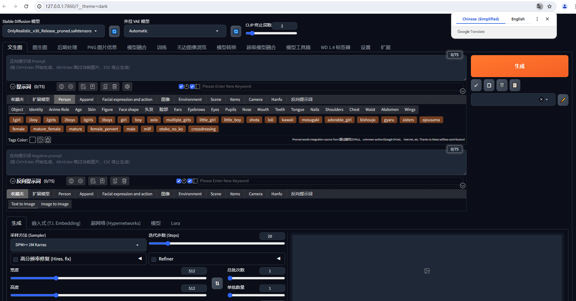Open the negative prompt favorites bookmark icon
Image resolution: width=576 pixels, height=301 pixels.
coord(102,181)
